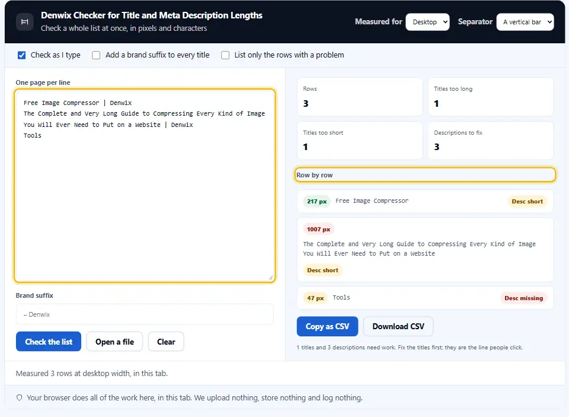
Task: Click the 'Rows' count stat card
Action: 360,97
